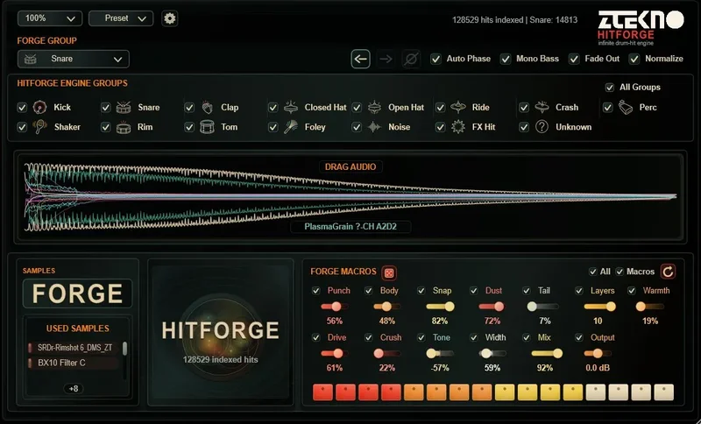Click the Kick drum icon
The width and height of the screenshot is (701, 424).
39,107
